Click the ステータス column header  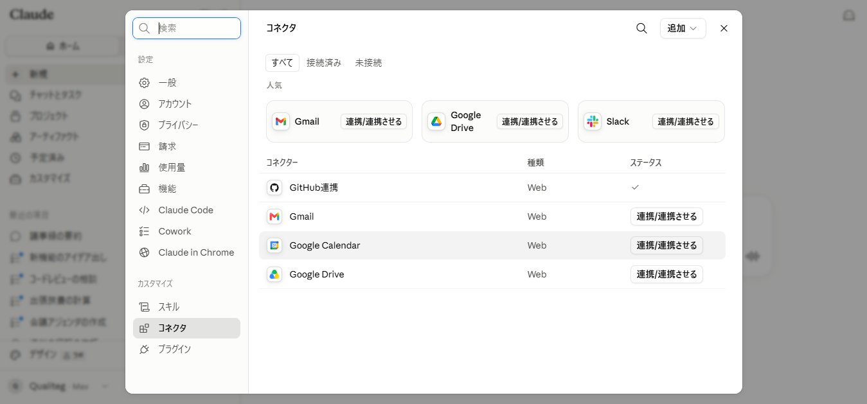click(x=646, y=162)
